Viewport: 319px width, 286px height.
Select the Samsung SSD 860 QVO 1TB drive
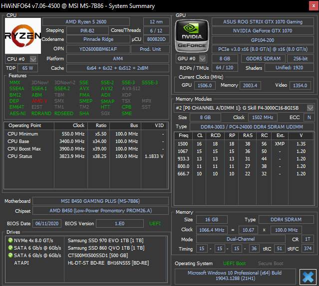[86, 248]
